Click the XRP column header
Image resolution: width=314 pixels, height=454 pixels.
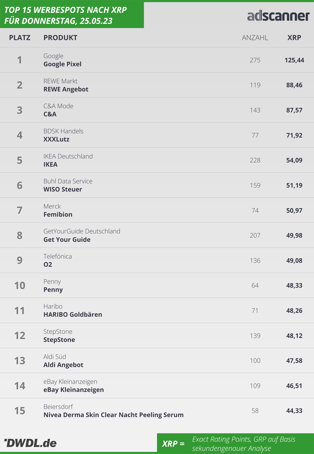click(x=294, y=38)
